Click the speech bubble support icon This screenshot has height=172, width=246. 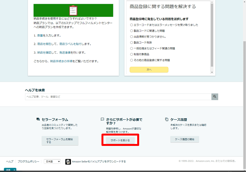click(x=102, y=119)
